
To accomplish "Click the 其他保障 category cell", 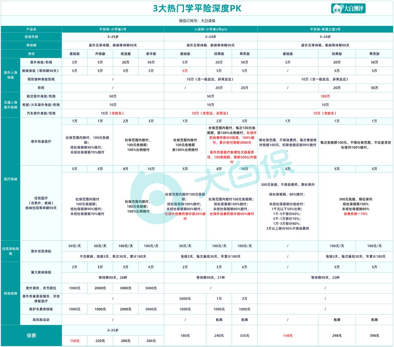I will point(11,293).
